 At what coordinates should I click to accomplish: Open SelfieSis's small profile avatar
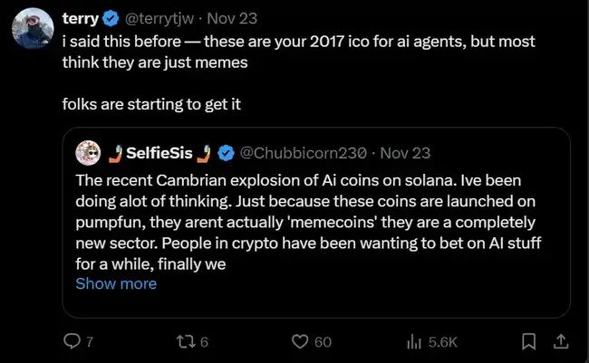click(x=88, y=151)
